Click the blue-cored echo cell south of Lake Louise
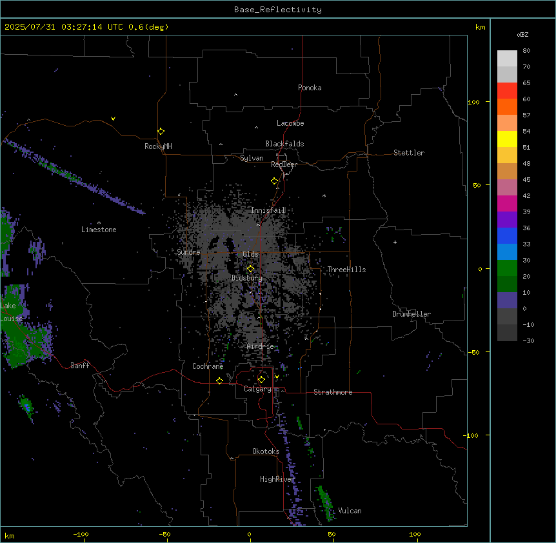The width and height of the screenshot is (556, 543). click(x=27, y=408)
